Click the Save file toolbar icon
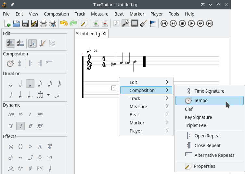 point(25,23)
